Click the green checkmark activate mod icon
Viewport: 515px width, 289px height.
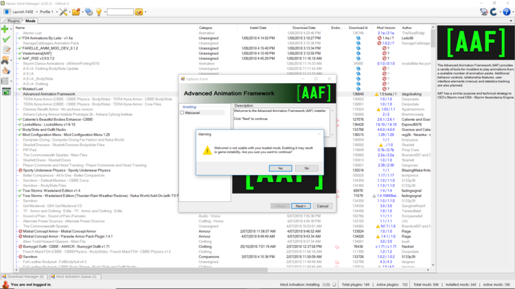pyautogui.click(x=6, y=39)
